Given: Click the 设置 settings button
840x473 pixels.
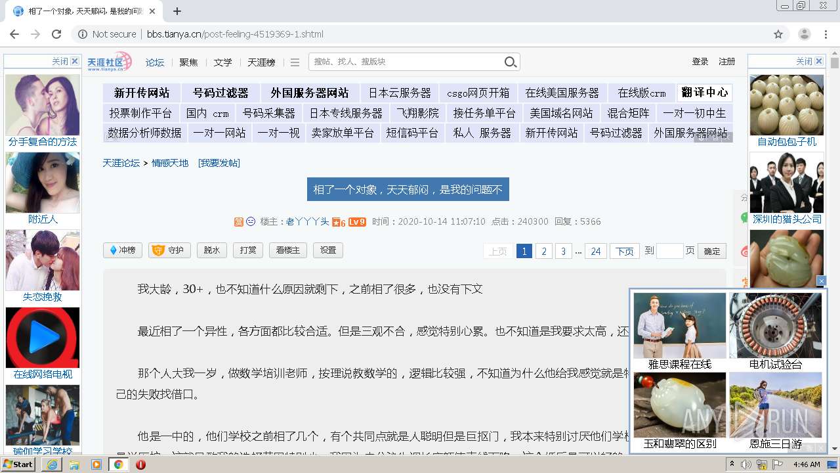Looking at the screenshot, I should click(328, 250).
